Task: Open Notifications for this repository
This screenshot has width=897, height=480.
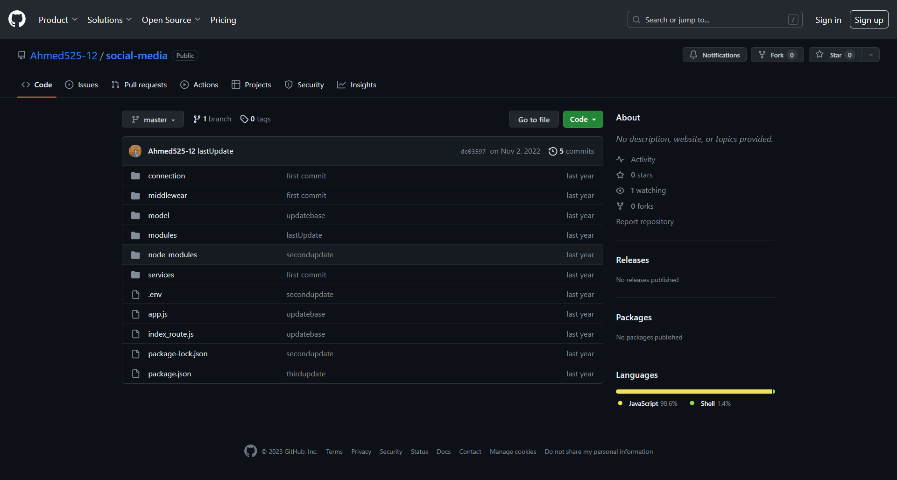Action: pos(714,55)
